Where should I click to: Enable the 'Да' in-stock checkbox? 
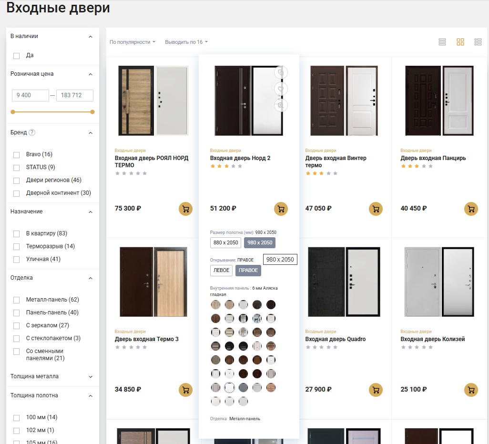coord(17,56)
